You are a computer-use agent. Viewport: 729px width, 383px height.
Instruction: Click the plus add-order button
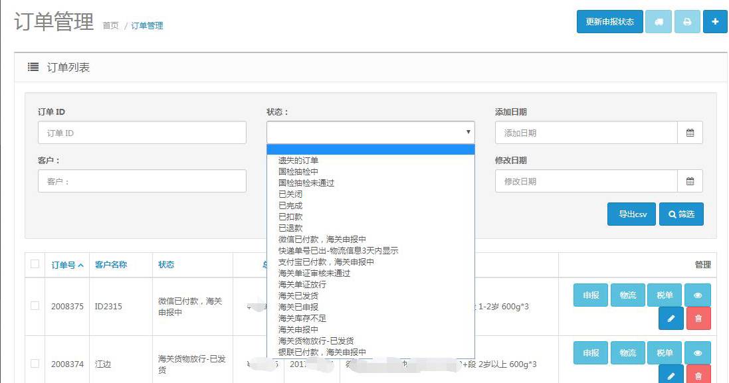pyautogui.click(x=714, y=22)
